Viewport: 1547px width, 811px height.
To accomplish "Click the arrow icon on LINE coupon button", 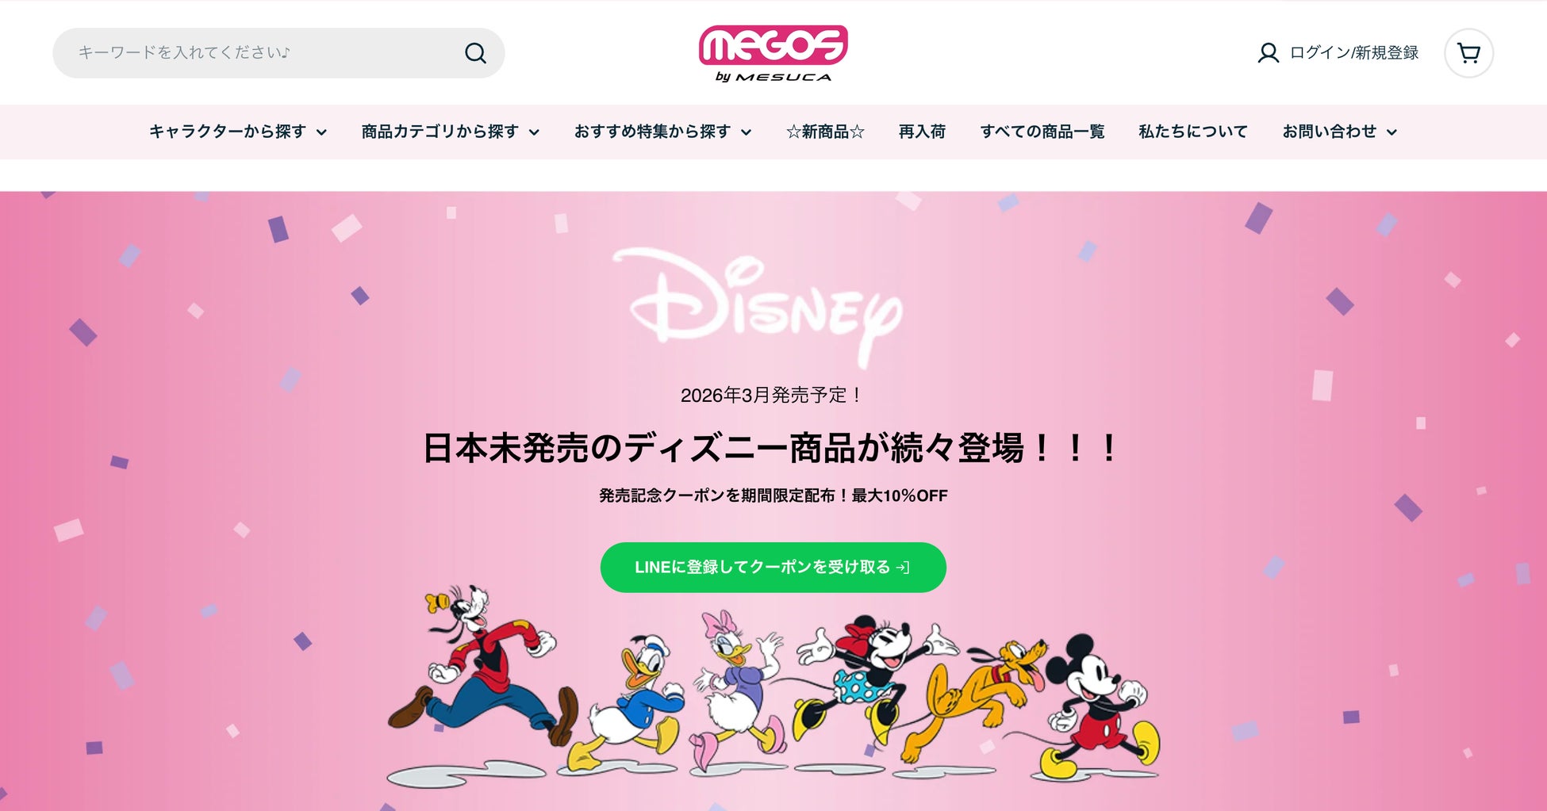I will [903, 568].
